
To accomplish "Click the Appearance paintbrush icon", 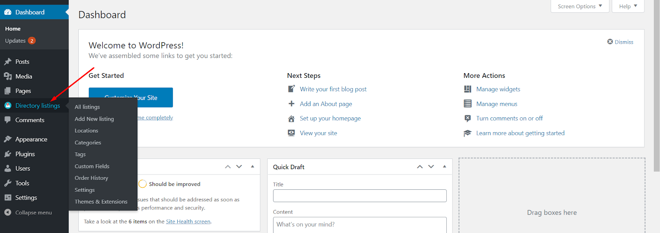I will click(x=8, y=139).
